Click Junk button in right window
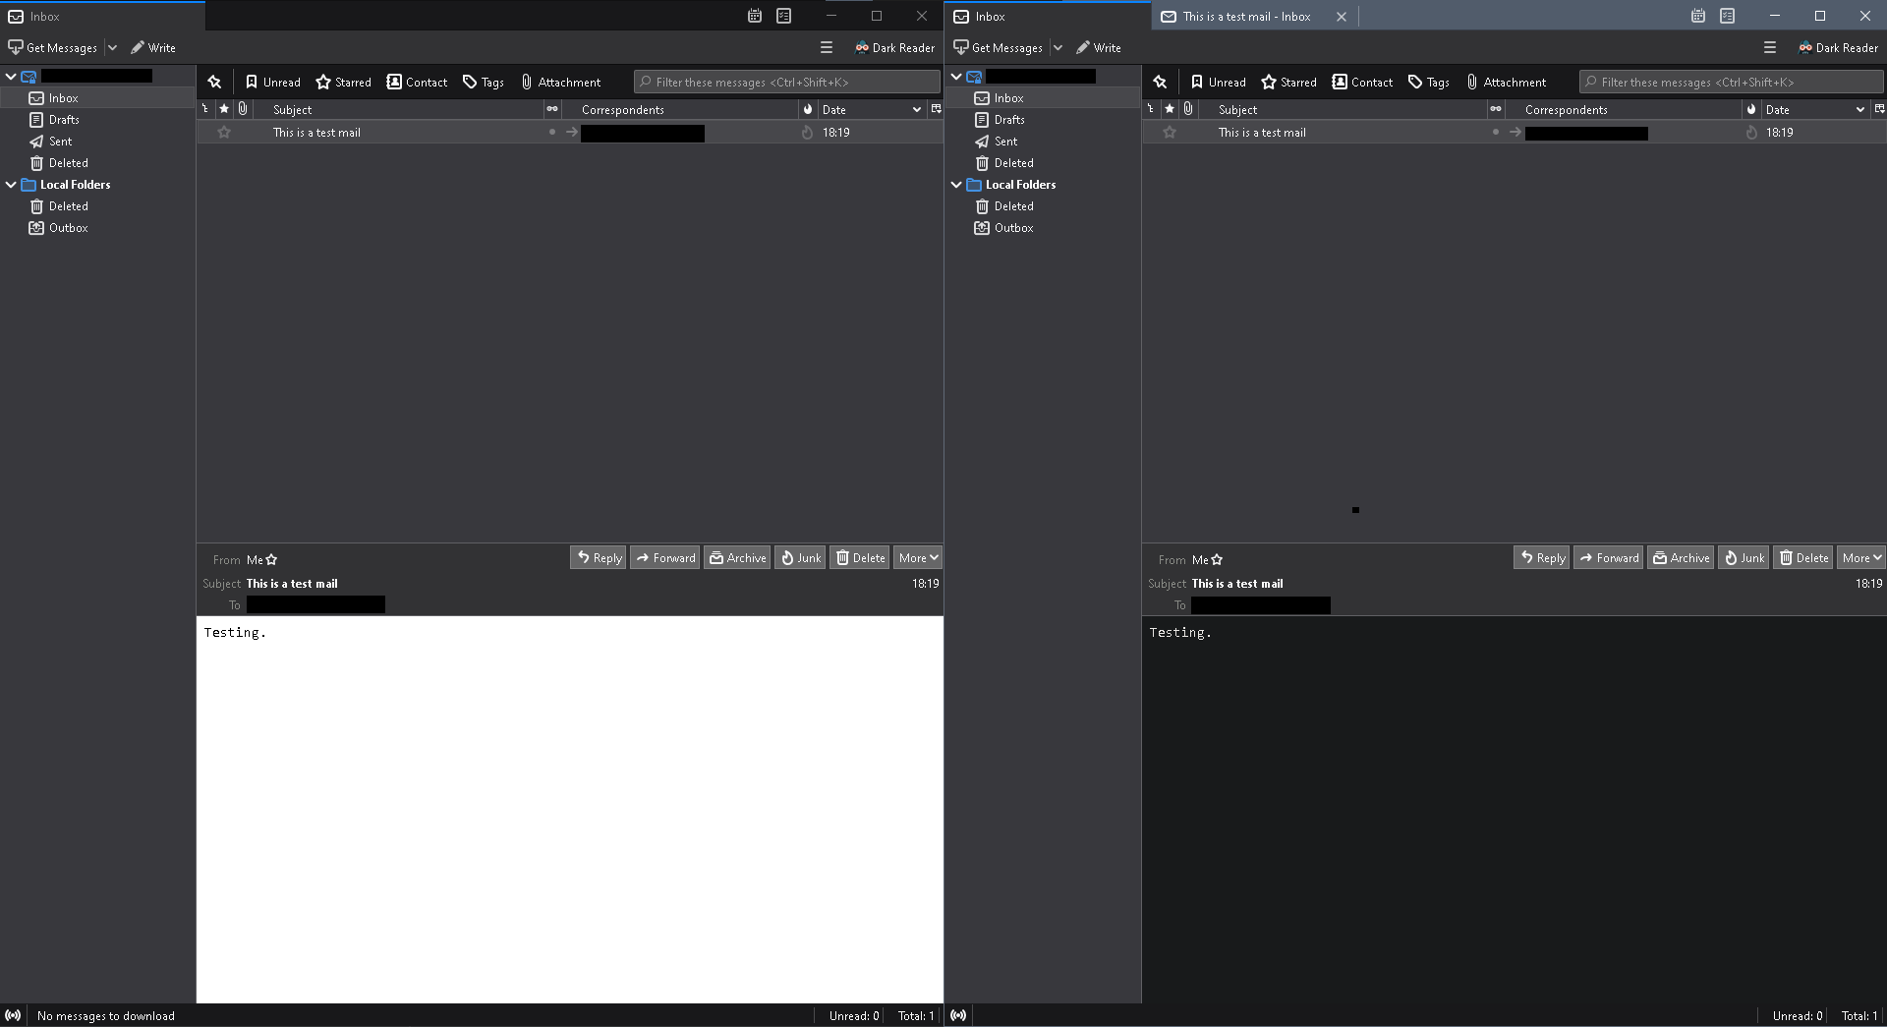 point(1744,557)
